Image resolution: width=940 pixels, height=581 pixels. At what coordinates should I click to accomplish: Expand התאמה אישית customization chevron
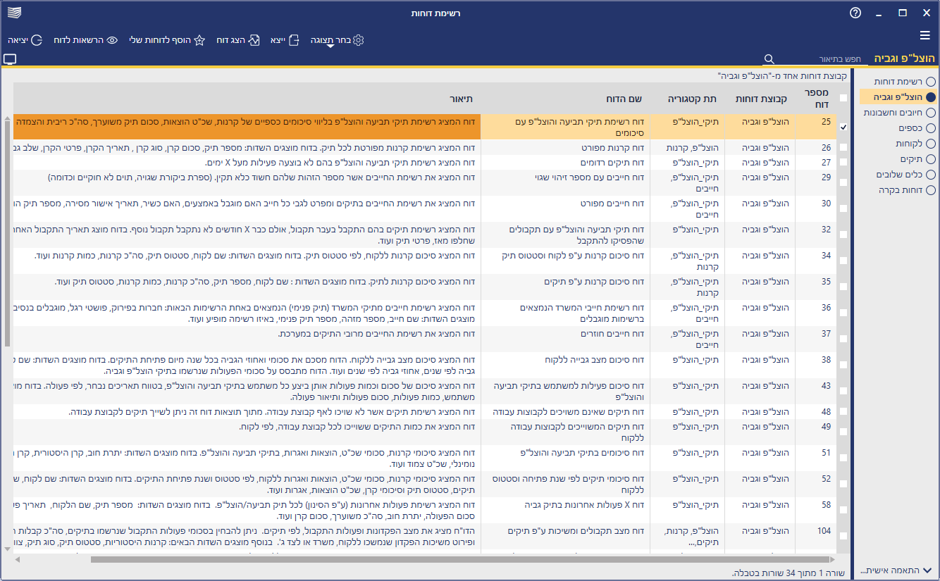[x=927, y=570]
